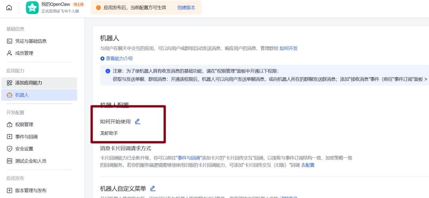Click the edit pencil beside 如何开始使用

[137, 121]
